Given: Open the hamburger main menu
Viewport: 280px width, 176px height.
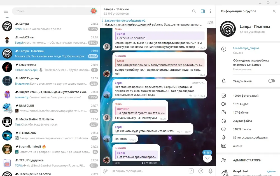Looking at the screenshot, I should pos(6,11).
